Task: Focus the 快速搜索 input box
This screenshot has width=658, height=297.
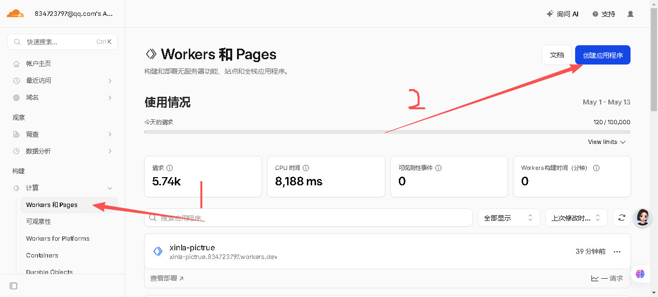Action: click(x=63, y=42)
